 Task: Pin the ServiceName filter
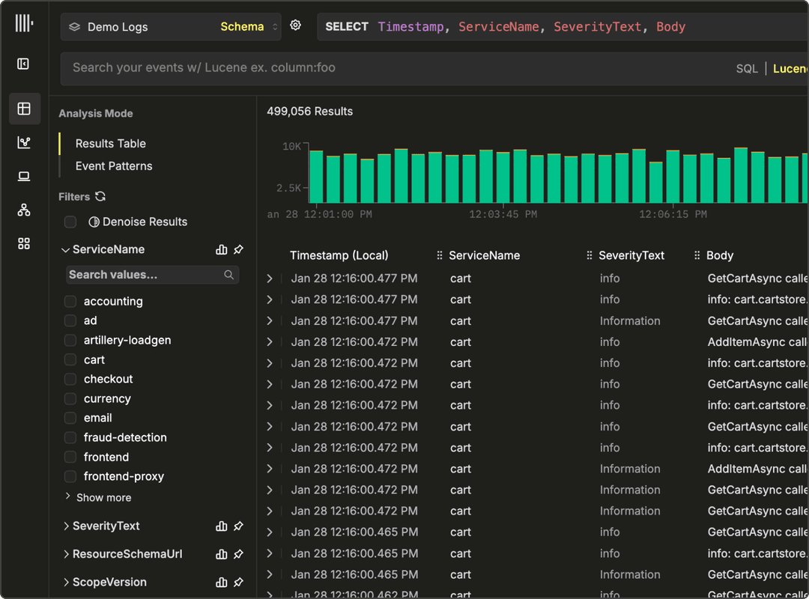[238, 249]
